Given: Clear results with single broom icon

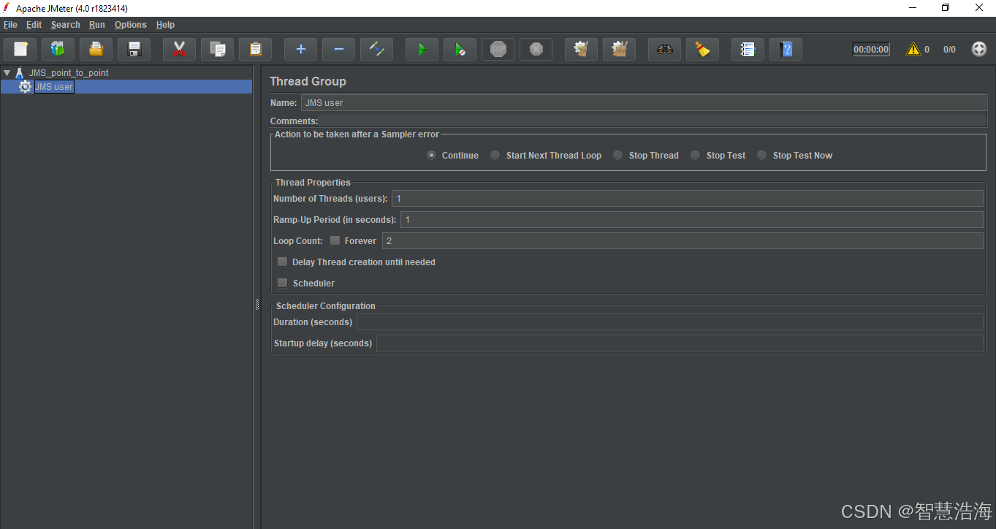Looking at the screenshot, I should [x=581, y=49].
